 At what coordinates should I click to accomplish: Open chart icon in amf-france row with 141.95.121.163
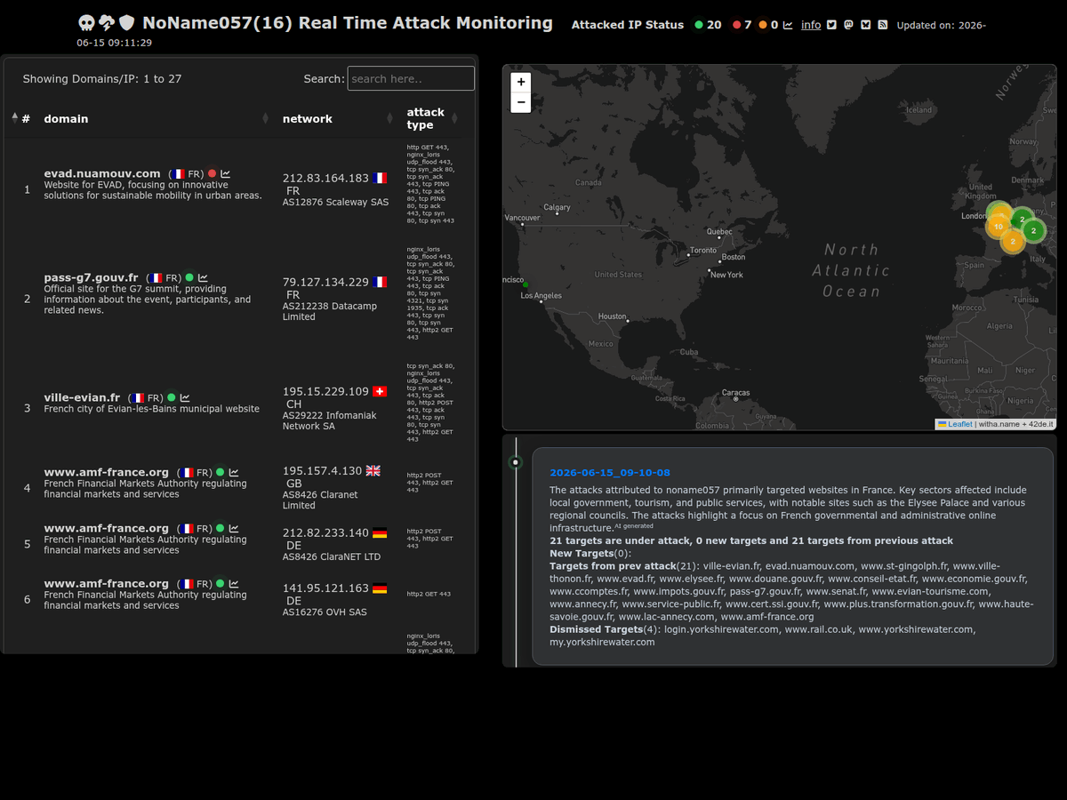(x=234, y=584)
